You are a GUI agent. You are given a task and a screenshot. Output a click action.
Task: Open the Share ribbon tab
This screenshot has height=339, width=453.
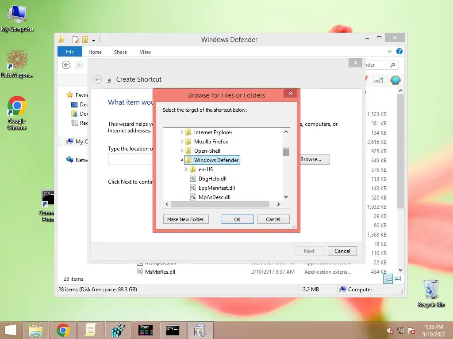click(x=120, y=52)
